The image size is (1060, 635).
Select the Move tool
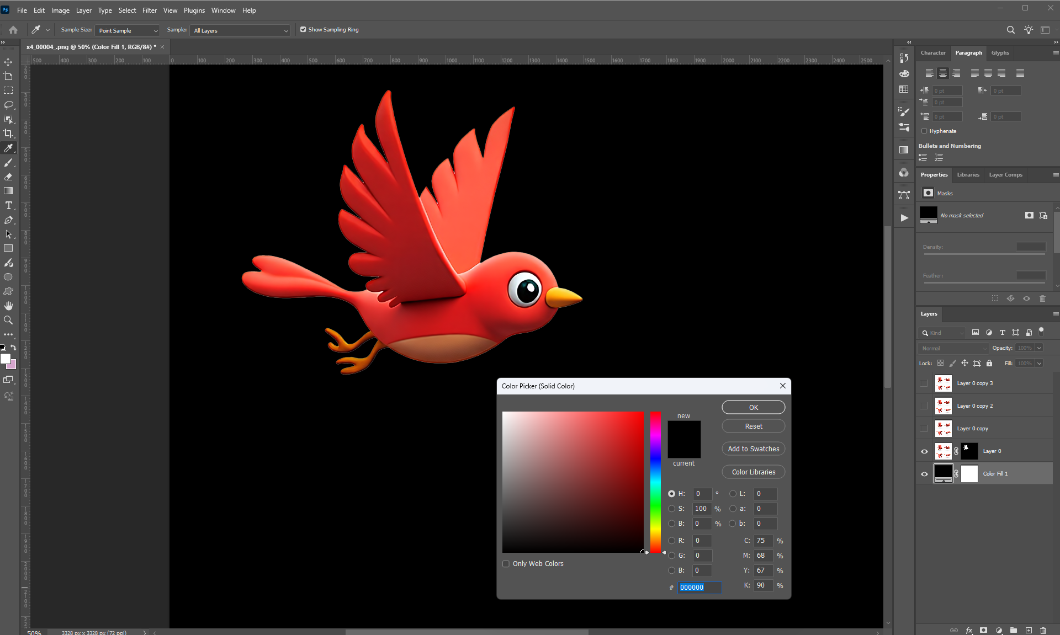[8, 62]
